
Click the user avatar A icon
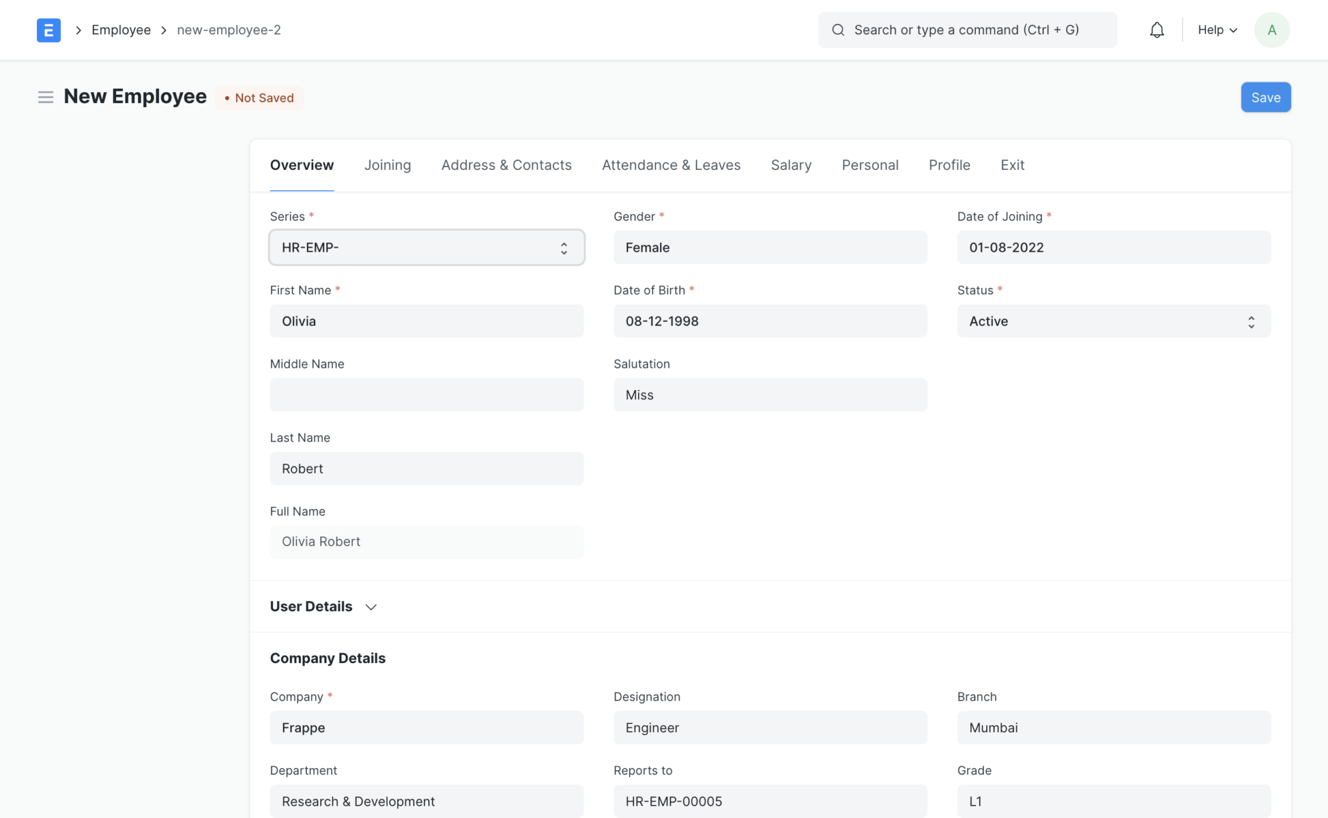pyautogui.click(x=1272, y=30)
